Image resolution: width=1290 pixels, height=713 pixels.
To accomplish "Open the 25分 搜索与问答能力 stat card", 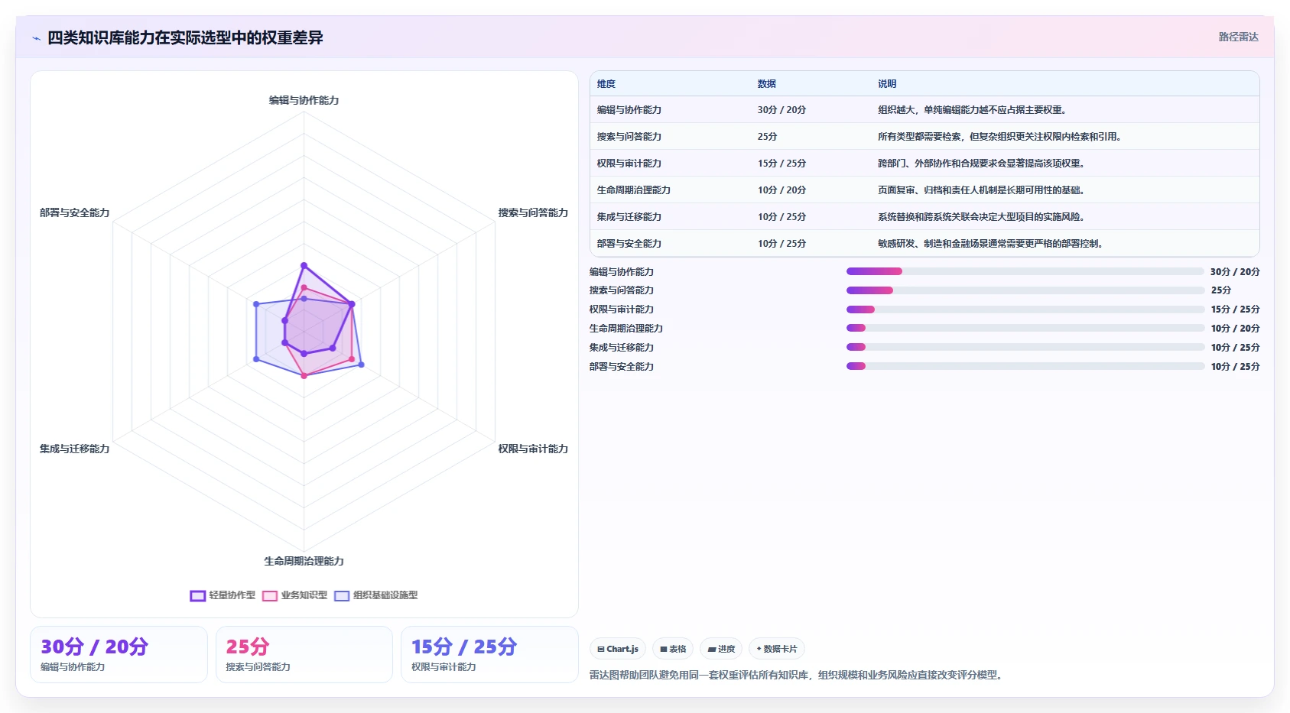I will coord(304,654).
